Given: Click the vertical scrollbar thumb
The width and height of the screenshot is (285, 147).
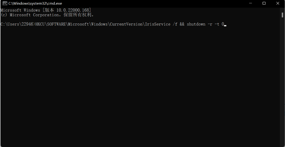Looking at the screenshot, I should click(x=282, y=15).
